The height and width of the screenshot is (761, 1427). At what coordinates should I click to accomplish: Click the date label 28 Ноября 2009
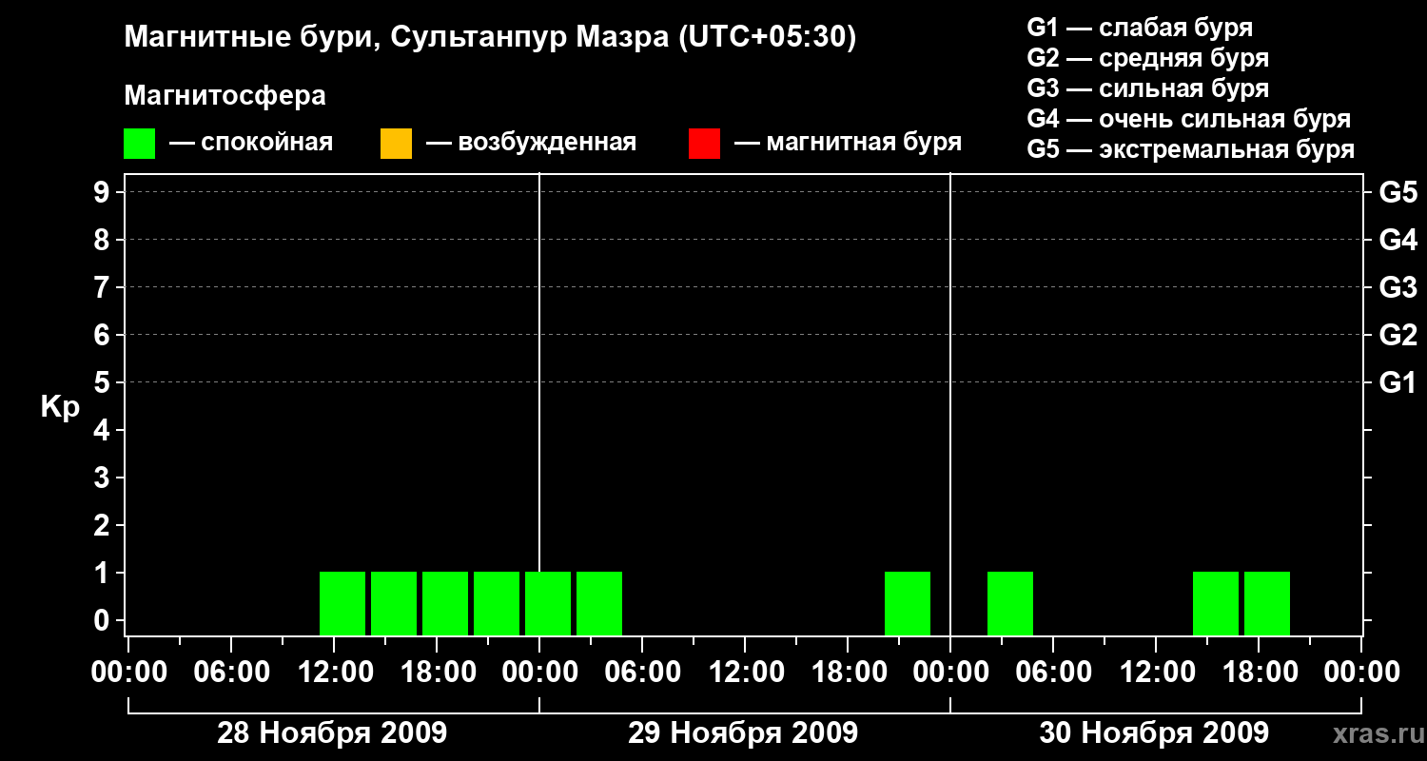(x=332, y=732)
